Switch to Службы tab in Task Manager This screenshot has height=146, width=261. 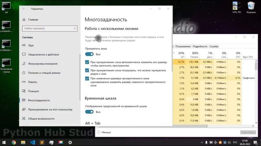(x=214, y=47)
